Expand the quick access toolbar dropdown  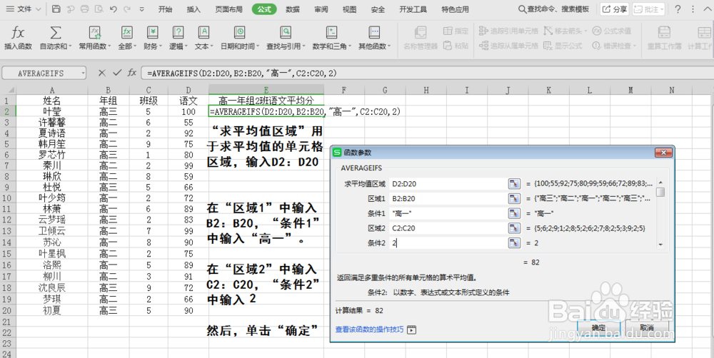pos(141,9)
